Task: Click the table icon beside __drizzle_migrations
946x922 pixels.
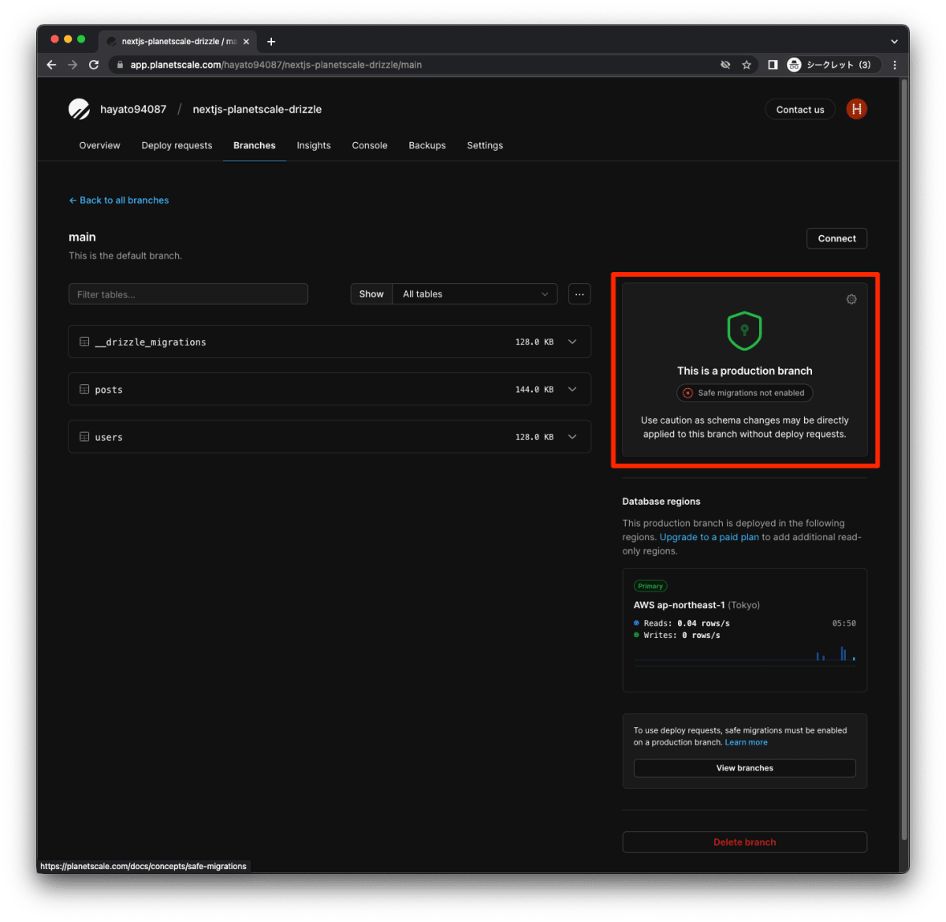Action: [84, 342]
